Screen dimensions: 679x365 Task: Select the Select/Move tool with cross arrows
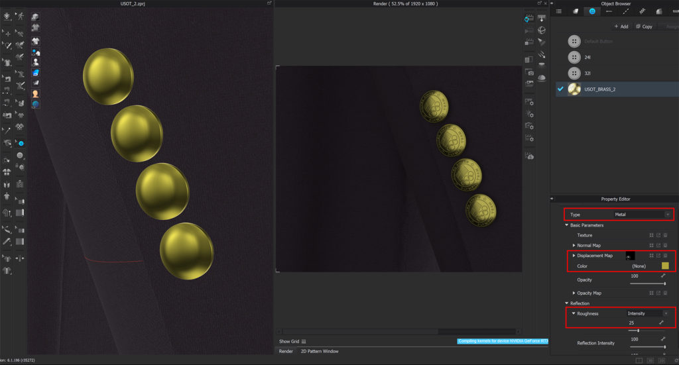click(7, 33)
